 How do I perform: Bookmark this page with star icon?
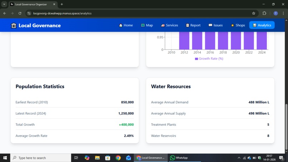point(254,13)
